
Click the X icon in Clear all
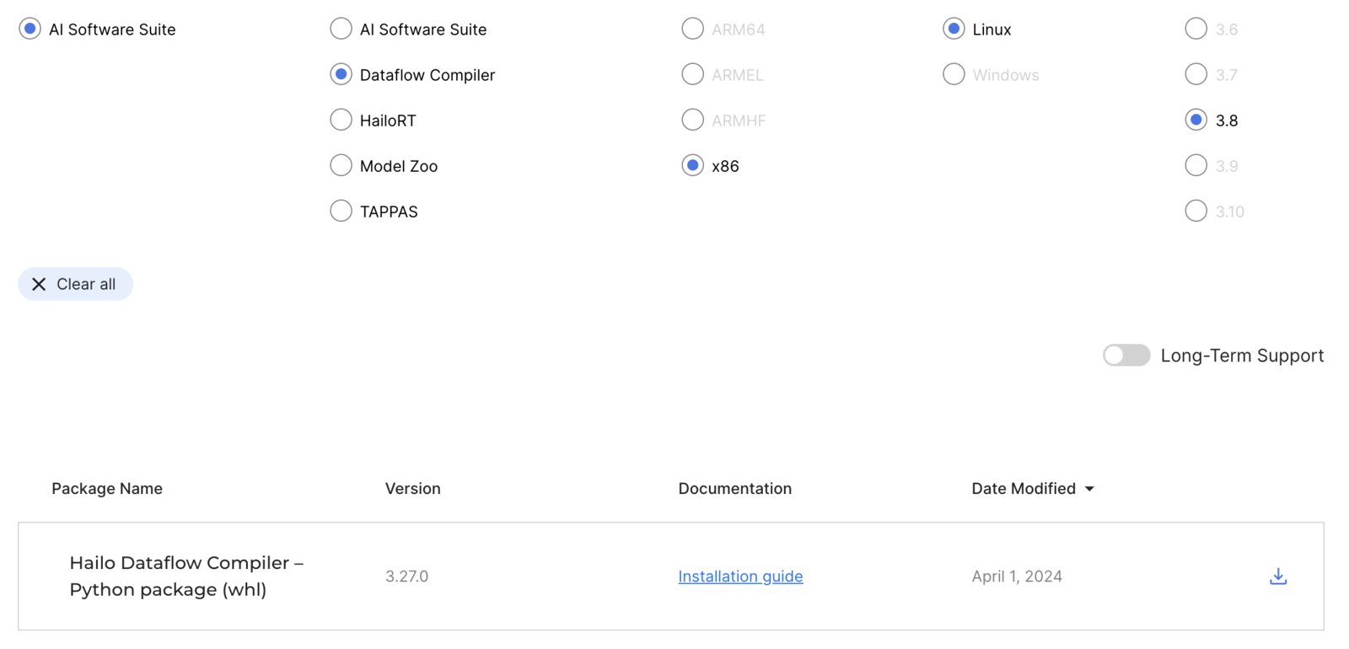[x=39, y=284]
